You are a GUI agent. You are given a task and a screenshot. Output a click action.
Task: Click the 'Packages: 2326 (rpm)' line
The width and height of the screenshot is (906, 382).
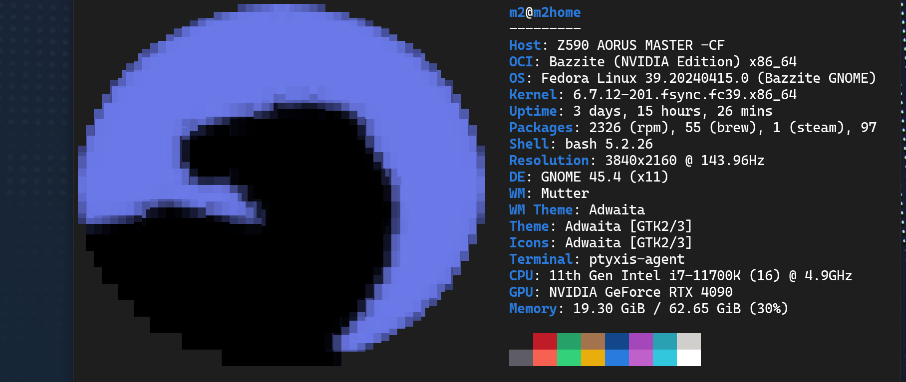(x=693, y=128)
